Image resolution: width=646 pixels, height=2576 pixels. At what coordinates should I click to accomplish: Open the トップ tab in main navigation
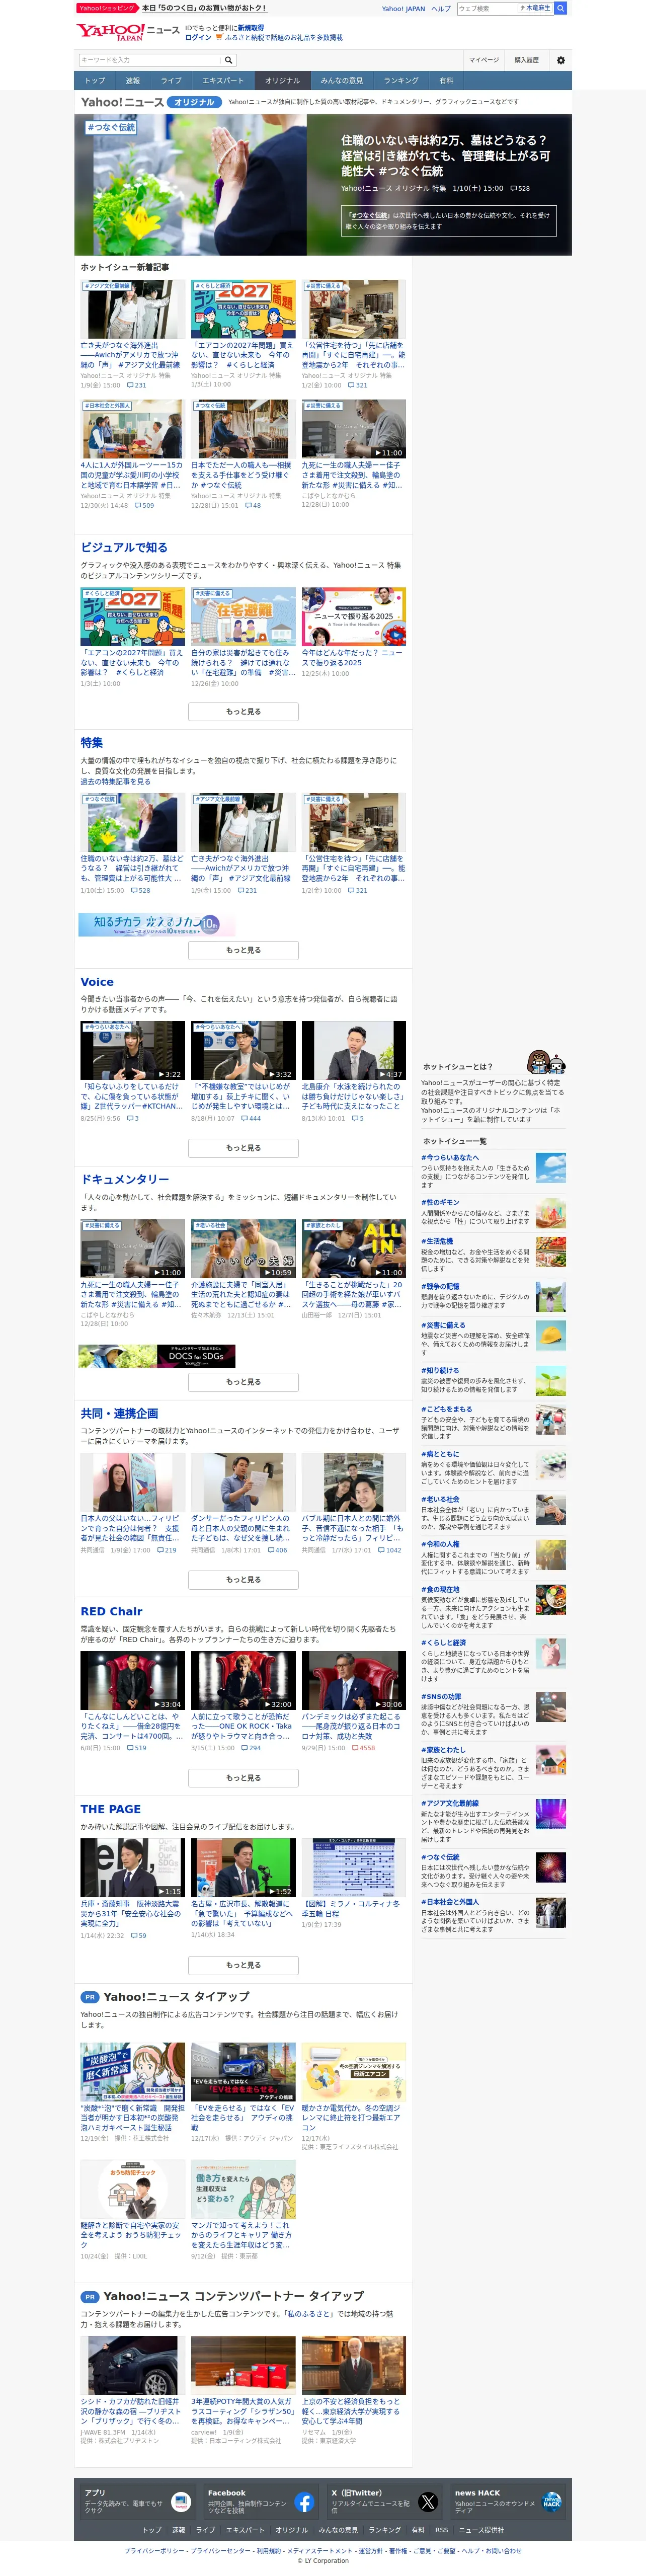tap(95, 80)
